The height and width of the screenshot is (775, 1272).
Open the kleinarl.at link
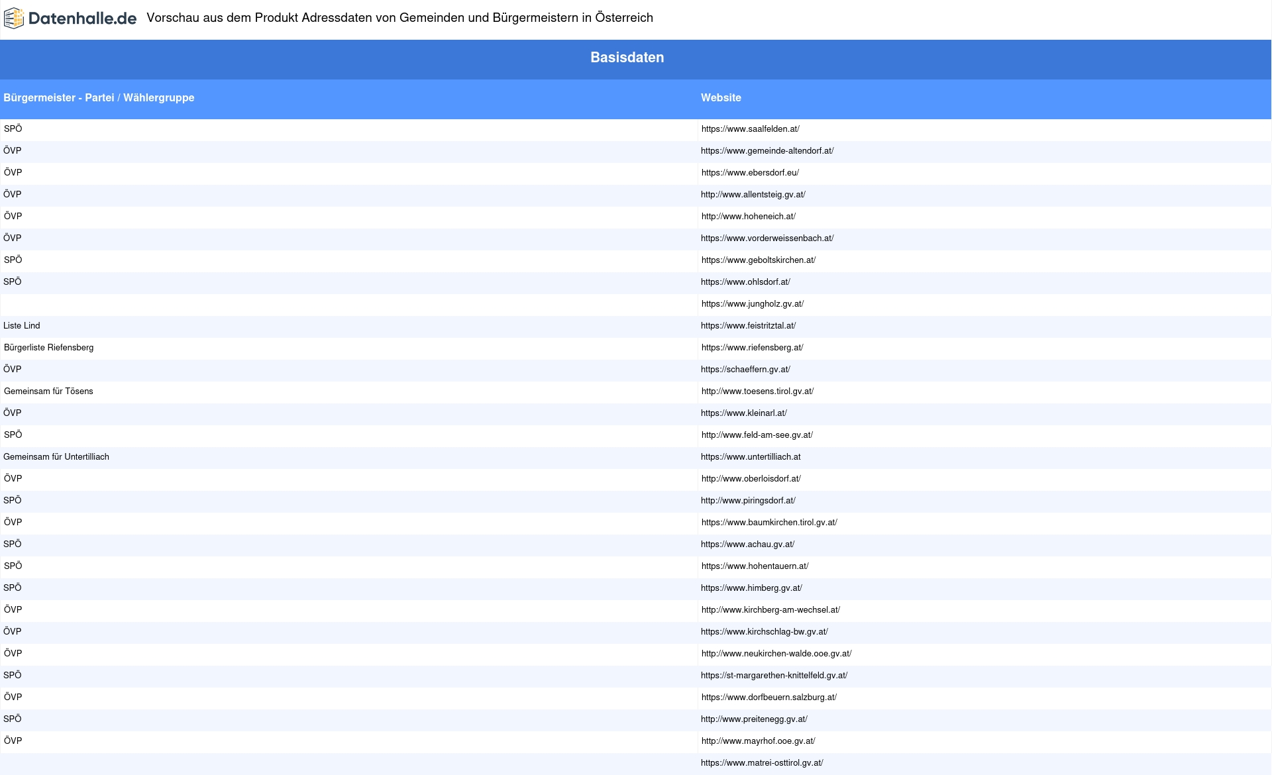click(744, 413)
